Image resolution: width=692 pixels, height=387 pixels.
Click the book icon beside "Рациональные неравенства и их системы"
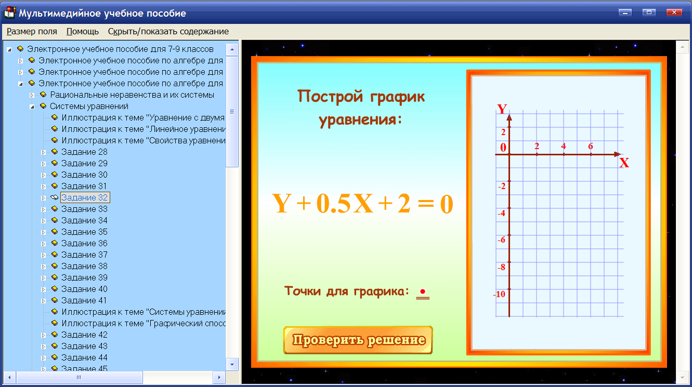[43, 94]
